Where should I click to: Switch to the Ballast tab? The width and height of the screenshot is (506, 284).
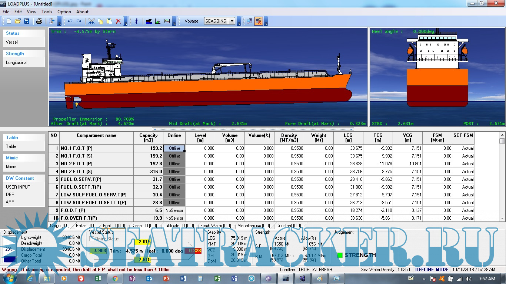(86, 226)
